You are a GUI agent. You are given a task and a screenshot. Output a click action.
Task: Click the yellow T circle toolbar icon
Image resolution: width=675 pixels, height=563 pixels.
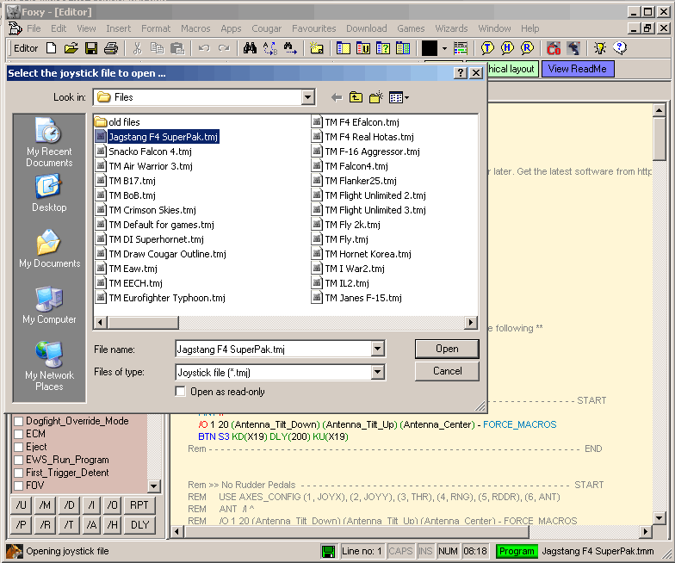[x=487, y=48]
